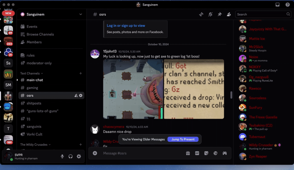Open the Help question mark icon
Screen dimensions: 294x170
[x=288, y=5]
